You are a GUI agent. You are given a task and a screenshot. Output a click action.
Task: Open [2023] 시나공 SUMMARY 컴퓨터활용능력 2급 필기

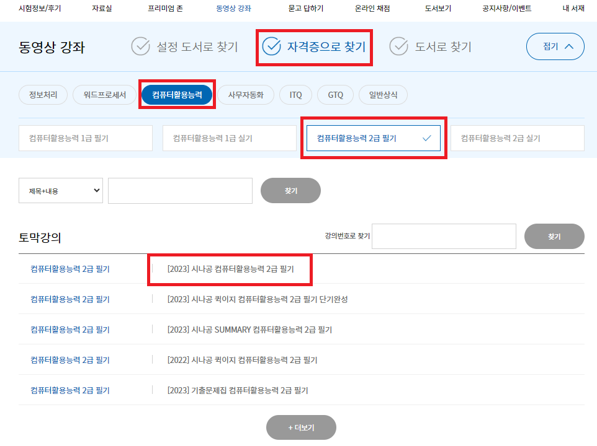tap(249, 330)
